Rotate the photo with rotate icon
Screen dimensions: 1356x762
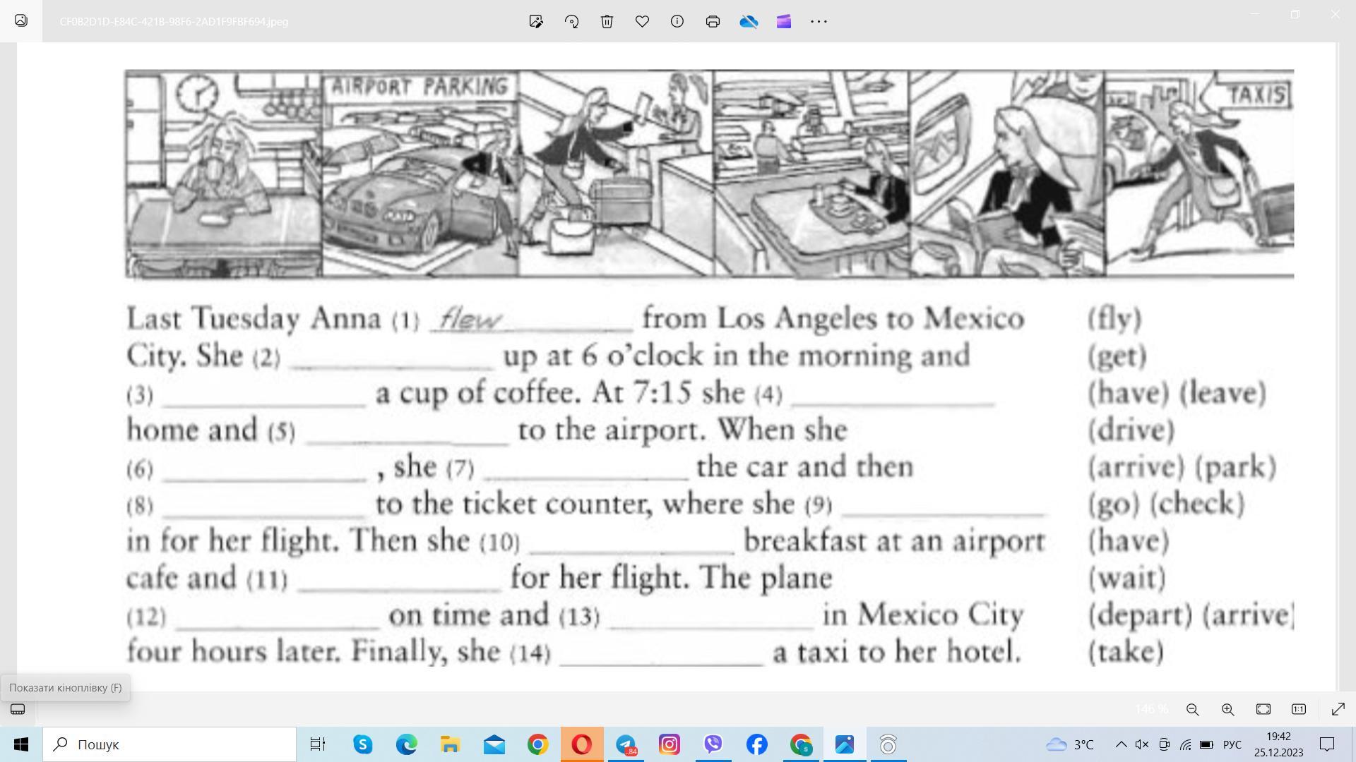(571, 21)
